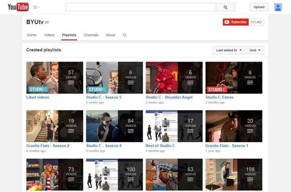Click list icon on the 198 videos playlist
291x192 pixels.
[250, 179]
